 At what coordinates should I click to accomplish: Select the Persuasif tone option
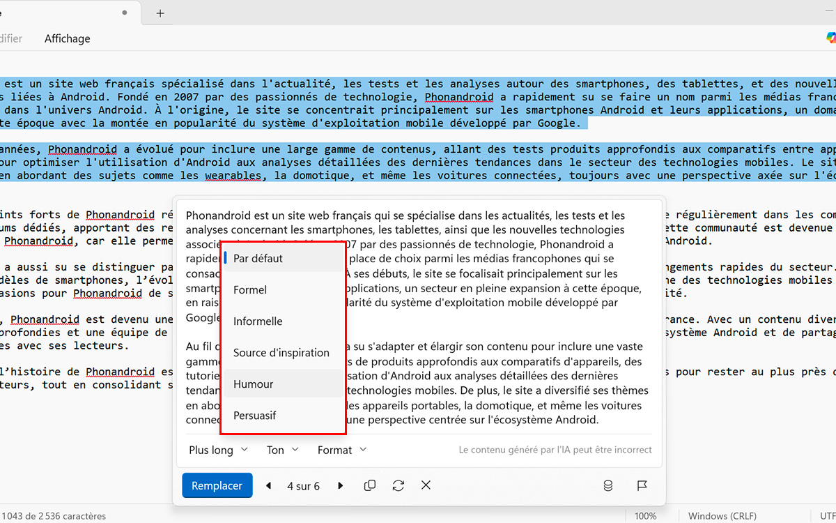[283, 416]
